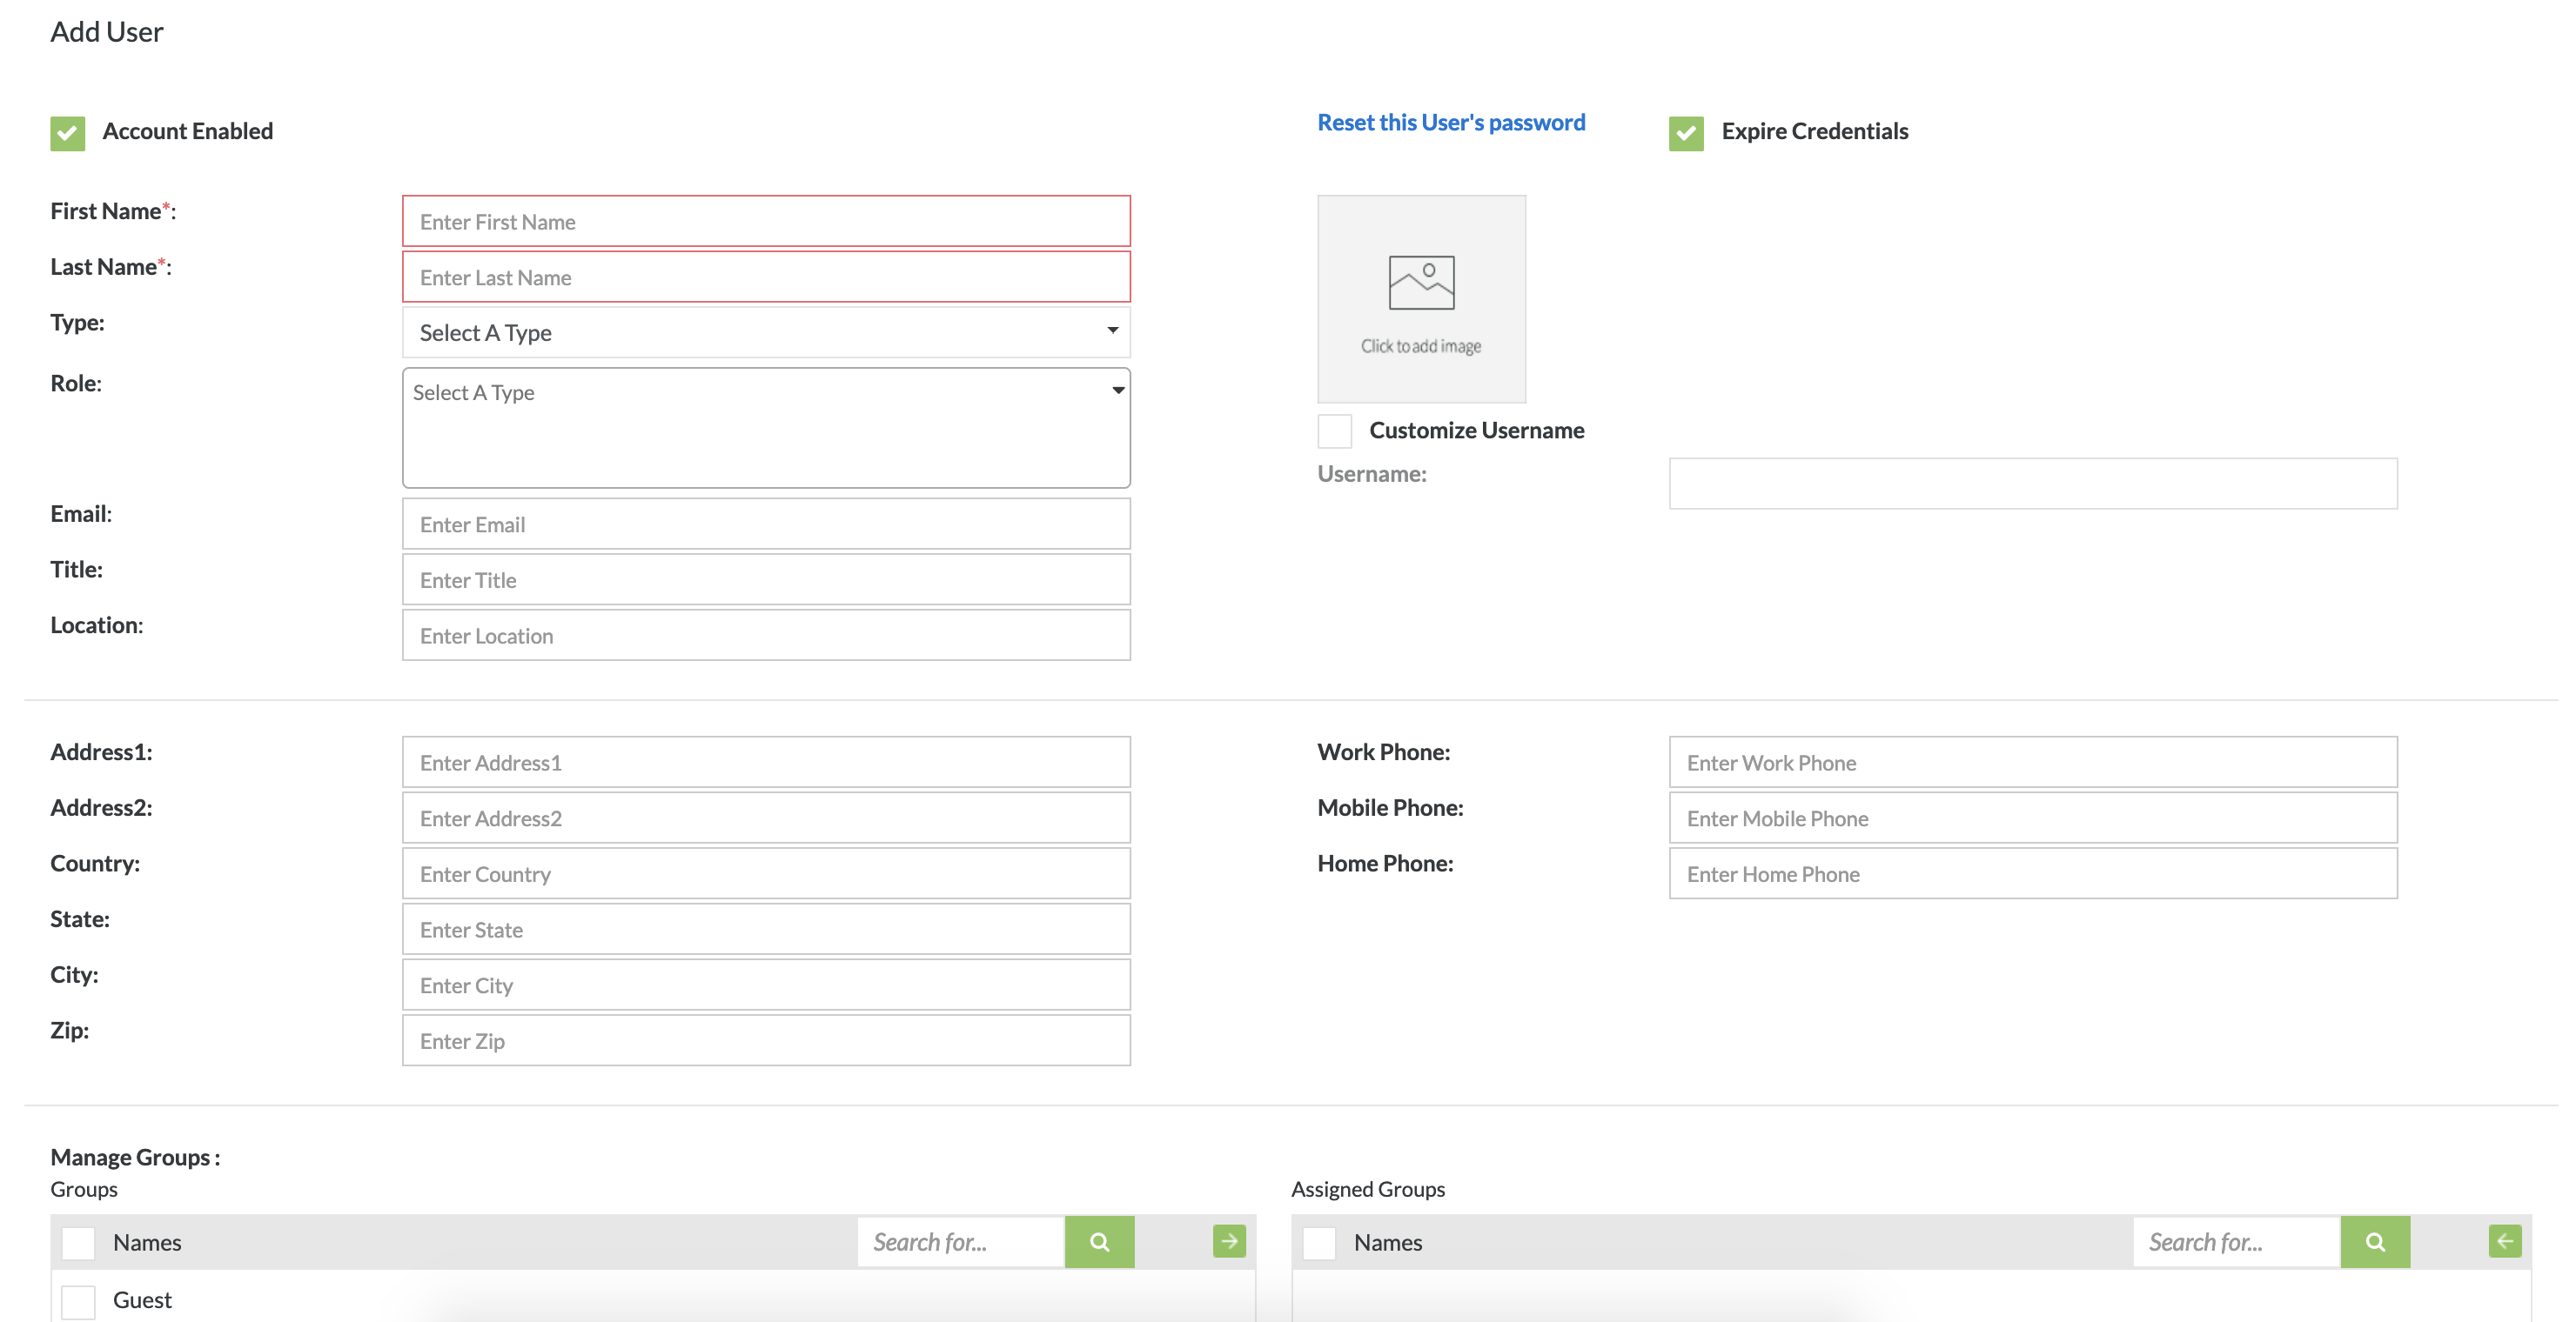Click the State input field
Image resolution: width=2576 pixels, height=1322 pixels.
coord(766,929)
